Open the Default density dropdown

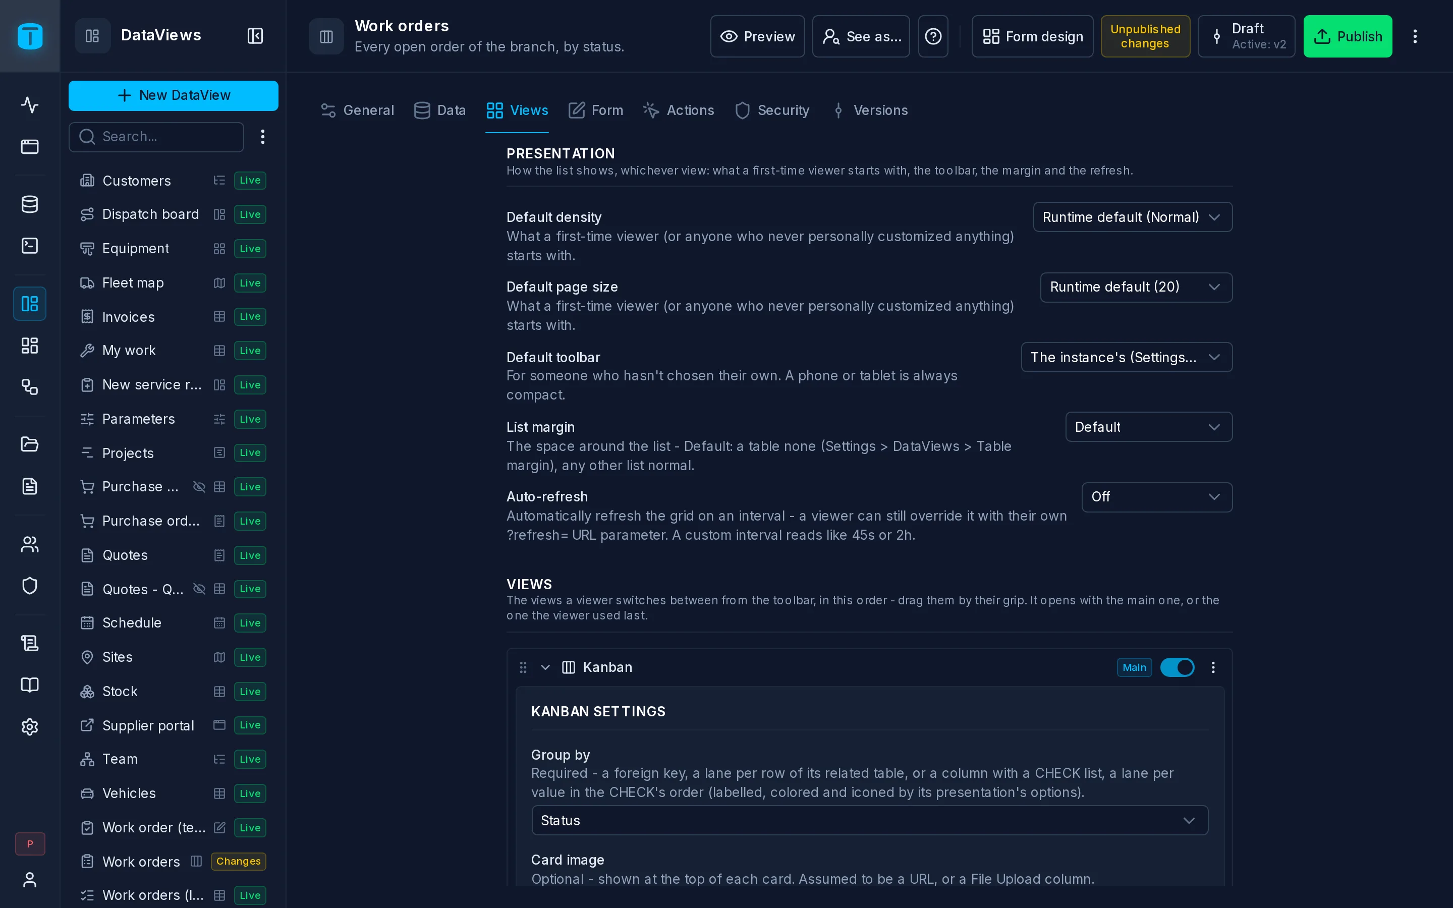click(x=1132, y=217)
